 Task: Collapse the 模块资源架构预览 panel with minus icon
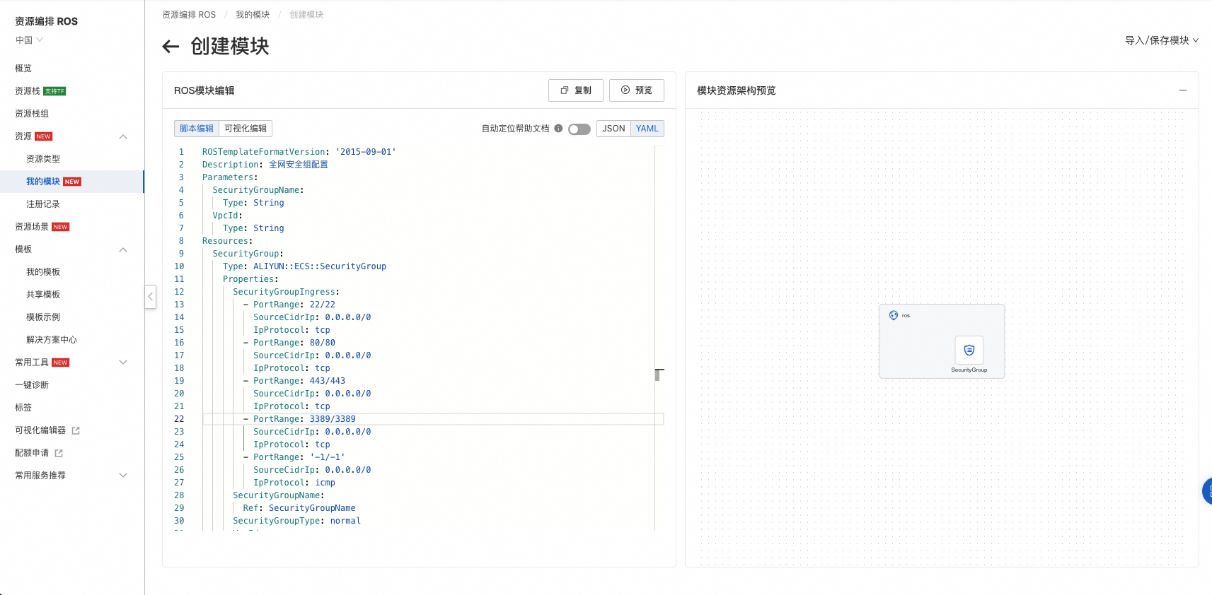click(x=1182, y=90)
